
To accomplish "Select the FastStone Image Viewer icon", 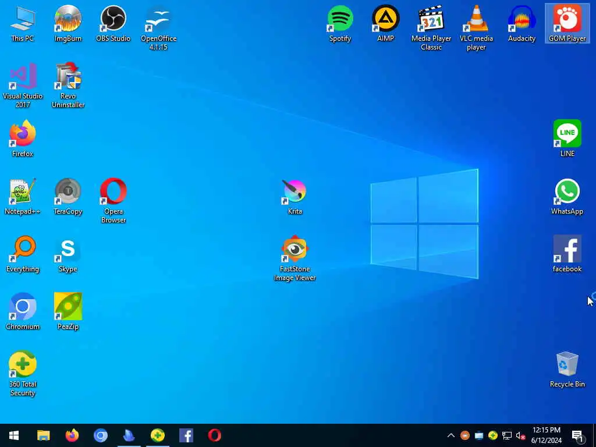I will pyautogui.click(x=295, y=259).
